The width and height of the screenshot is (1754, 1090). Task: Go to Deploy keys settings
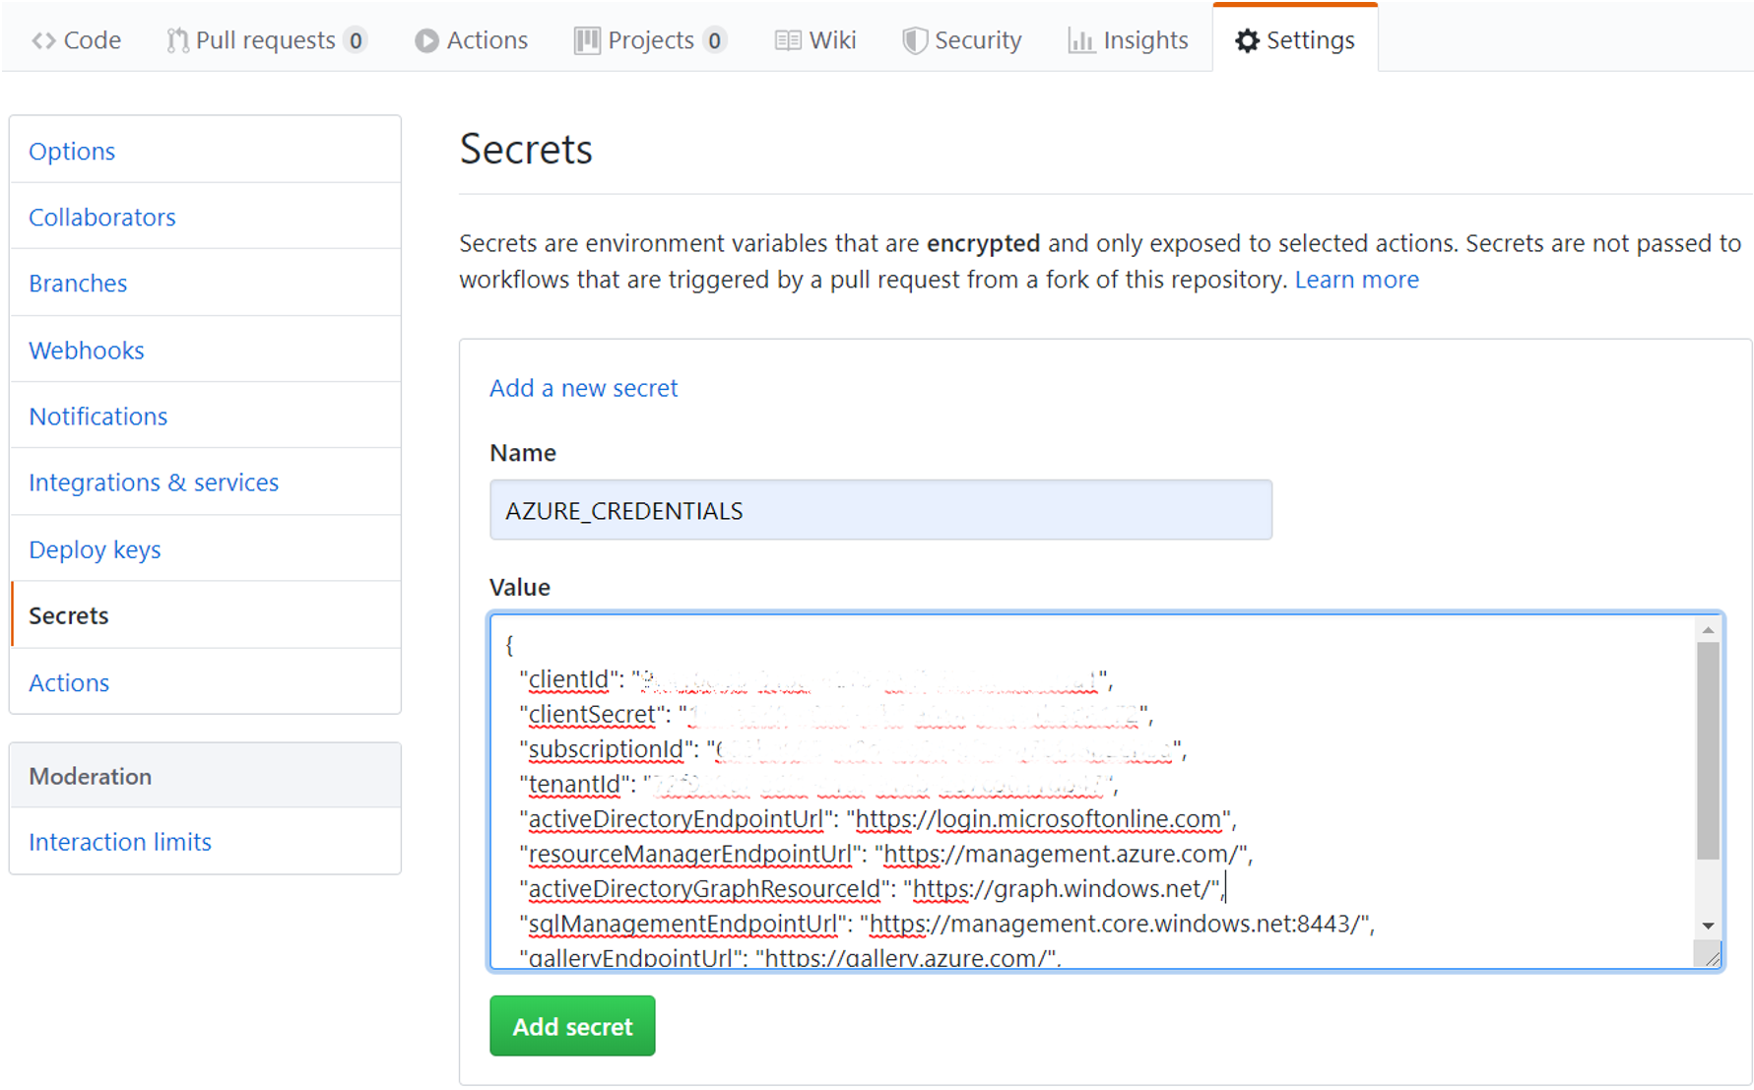205,548
